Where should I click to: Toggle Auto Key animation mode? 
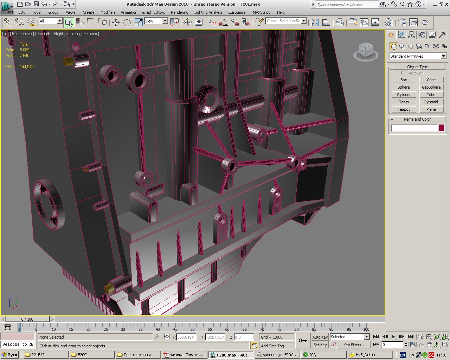tap(320, 337)
